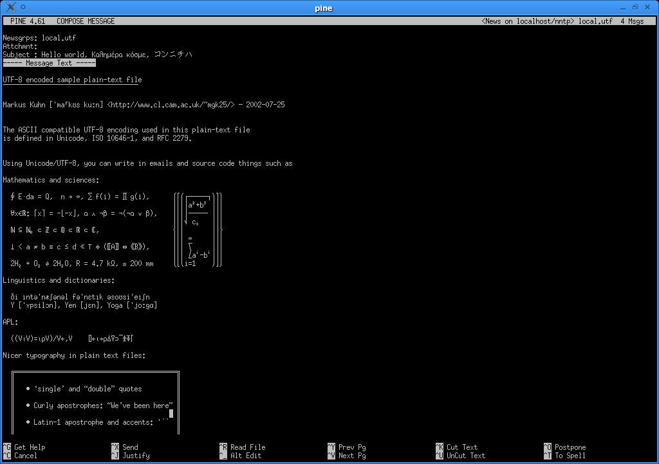Click the 'COMPOSE MESSAGE' status bar label

point(86,21)
